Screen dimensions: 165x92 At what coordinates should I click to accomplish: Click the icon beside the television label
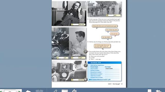tap(86, 80)
